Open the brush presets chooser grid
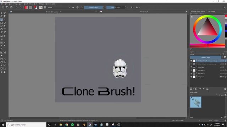Image resolution: width=227 pixels, height=127 pixels. (x=45, y=7)
